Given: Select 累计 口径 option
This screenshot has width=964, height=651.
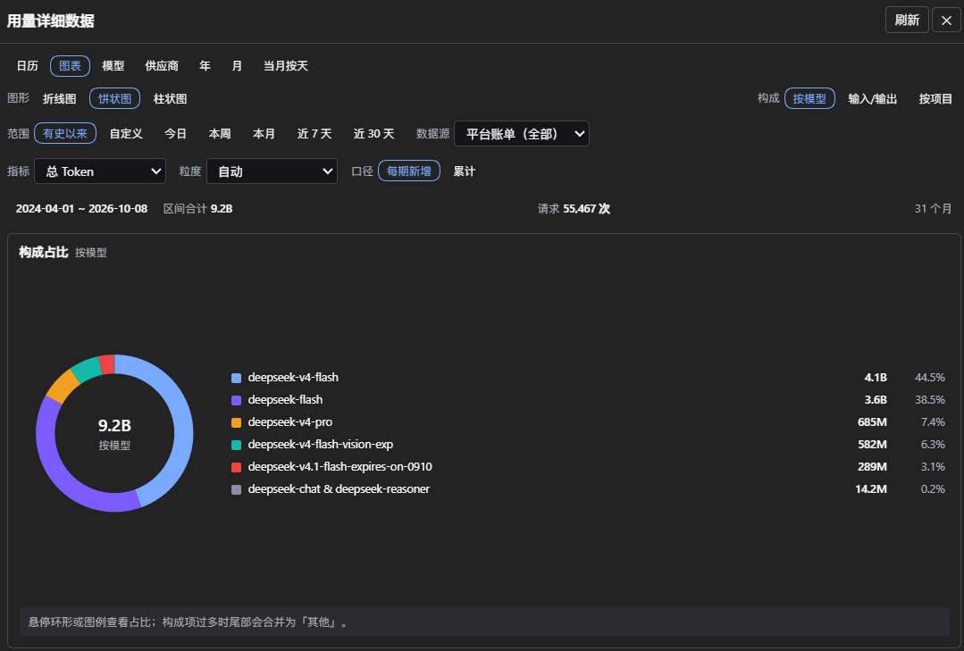Looking at the screenshot, I should (x=465, y=171).
